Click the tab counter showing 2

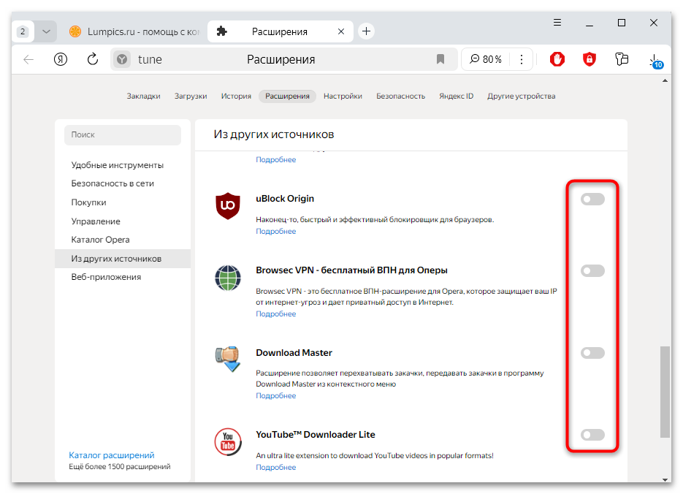[x=23, y=31]
